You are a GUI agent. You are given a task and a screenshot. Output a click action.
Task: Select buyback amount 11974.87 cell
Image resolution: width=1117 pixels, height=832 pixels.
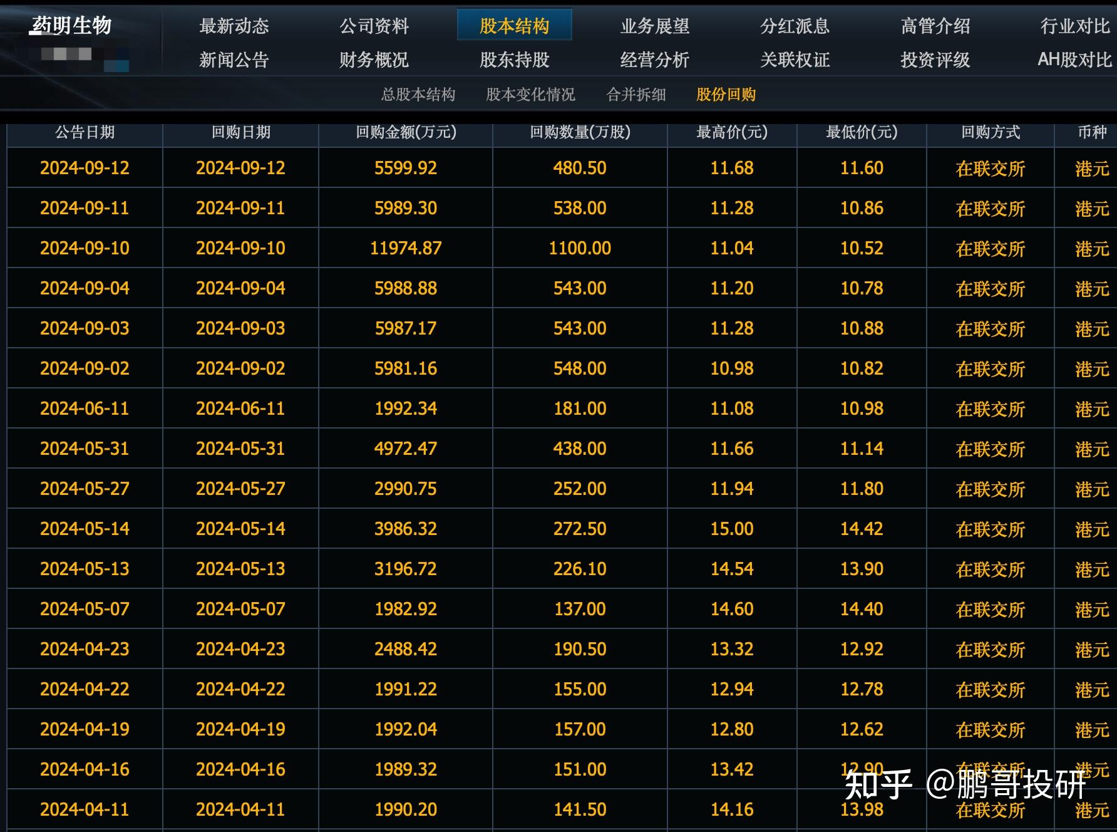pyautogui.click(x=406, y=248)
